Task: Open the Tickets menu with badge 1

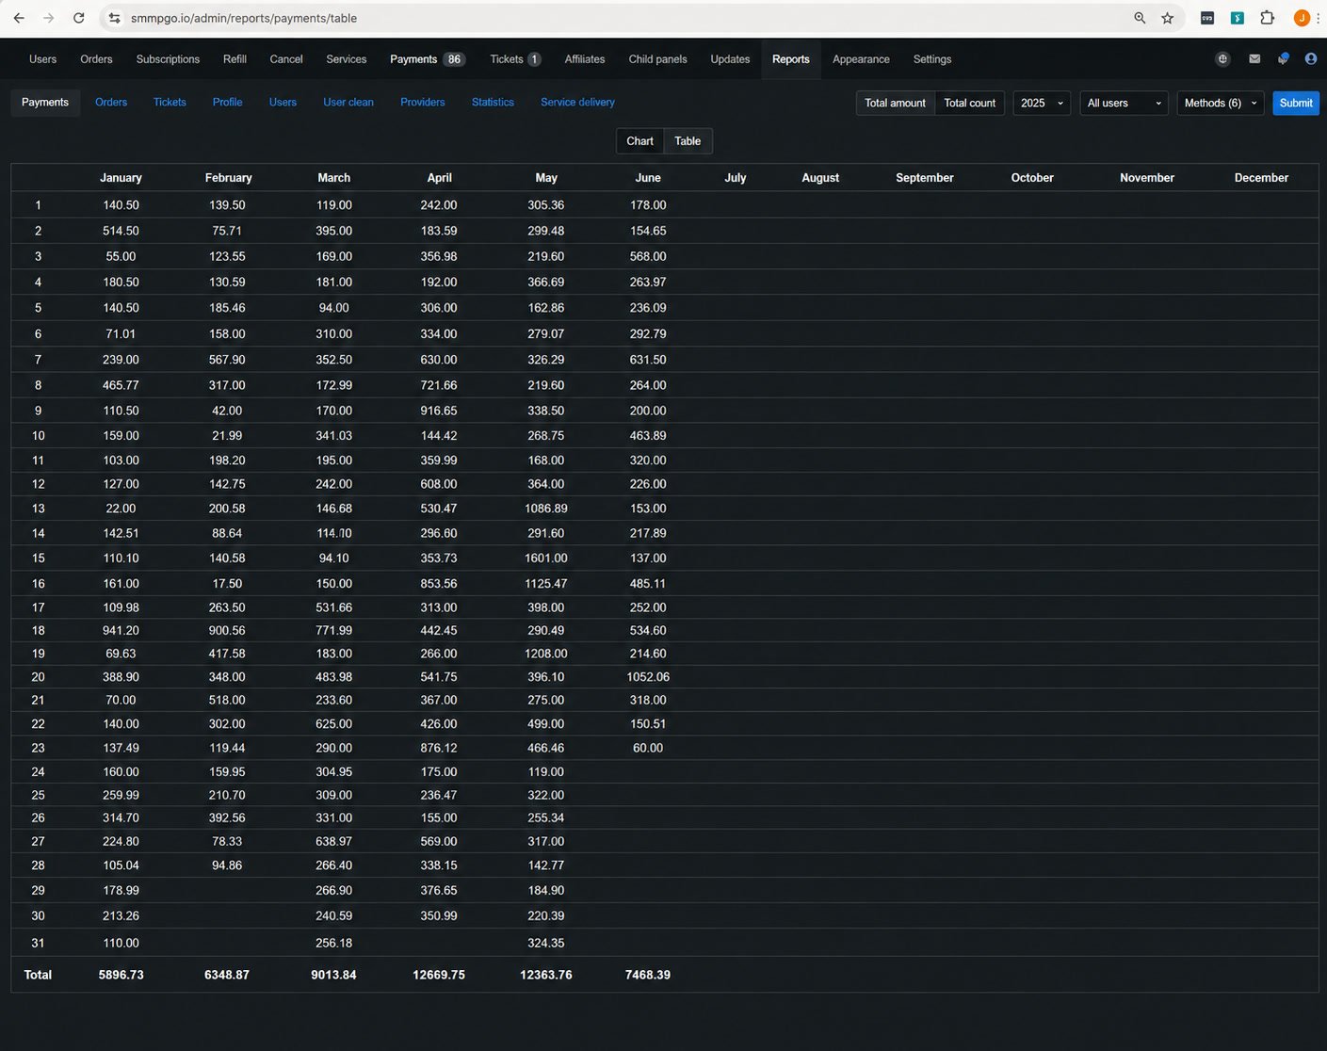Action: tap(515, 58)
